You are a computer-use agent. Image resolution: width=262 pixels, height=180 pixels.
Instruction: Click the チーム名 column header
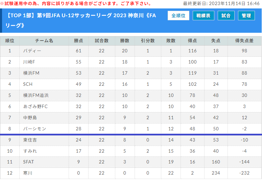point(44,41)
